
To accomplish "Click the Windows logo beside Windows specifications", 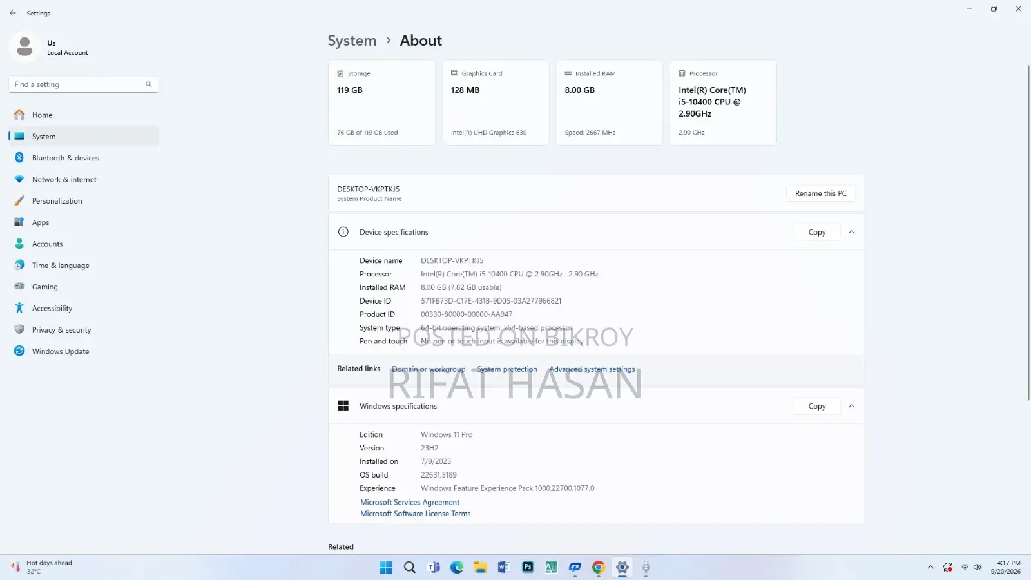I will (343, 406).
